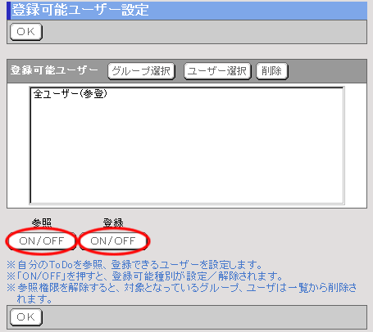Click the note about 参照権限を解除すると

tap(182, 288)
